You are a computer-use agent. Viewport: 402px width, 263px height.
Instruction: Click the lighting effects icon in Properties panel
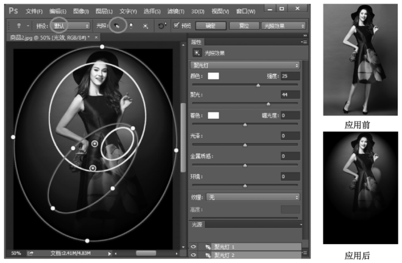coord(197,53)
